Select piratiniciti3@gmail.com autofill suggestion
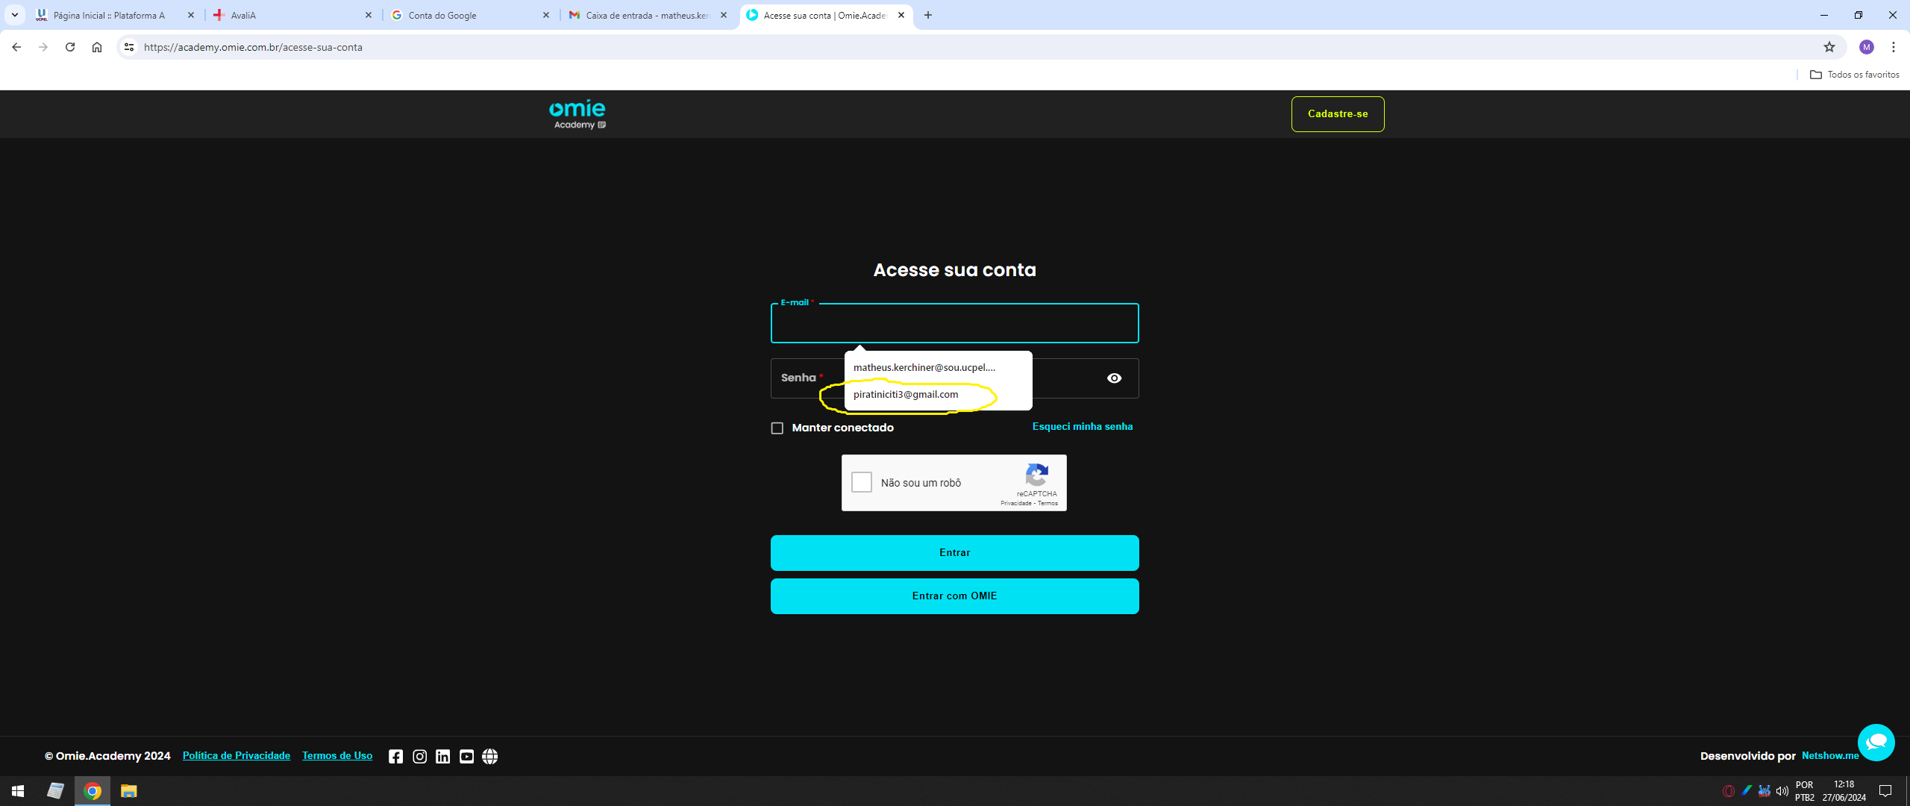Viewport: 1910px width, 806px height. click(906, 394)
